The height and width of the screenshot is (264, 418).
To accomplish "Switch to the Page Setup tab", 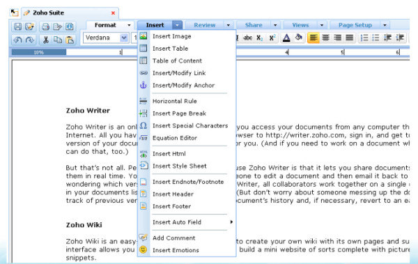I will [355, 25].
